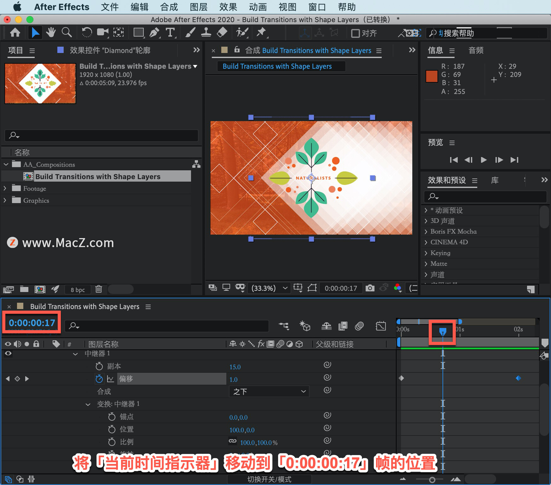Select the Pan Behind anchor tool

(119, 32)
